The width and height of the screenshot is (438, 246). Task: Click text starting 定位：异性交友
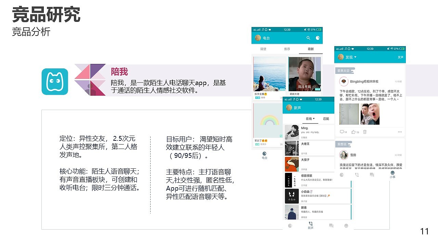click(x=99, y=147)
